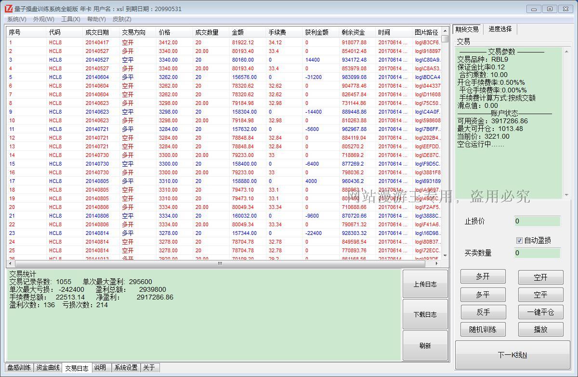
Task: Sort by the 成交数量 column header
Action: pos(212,32)
